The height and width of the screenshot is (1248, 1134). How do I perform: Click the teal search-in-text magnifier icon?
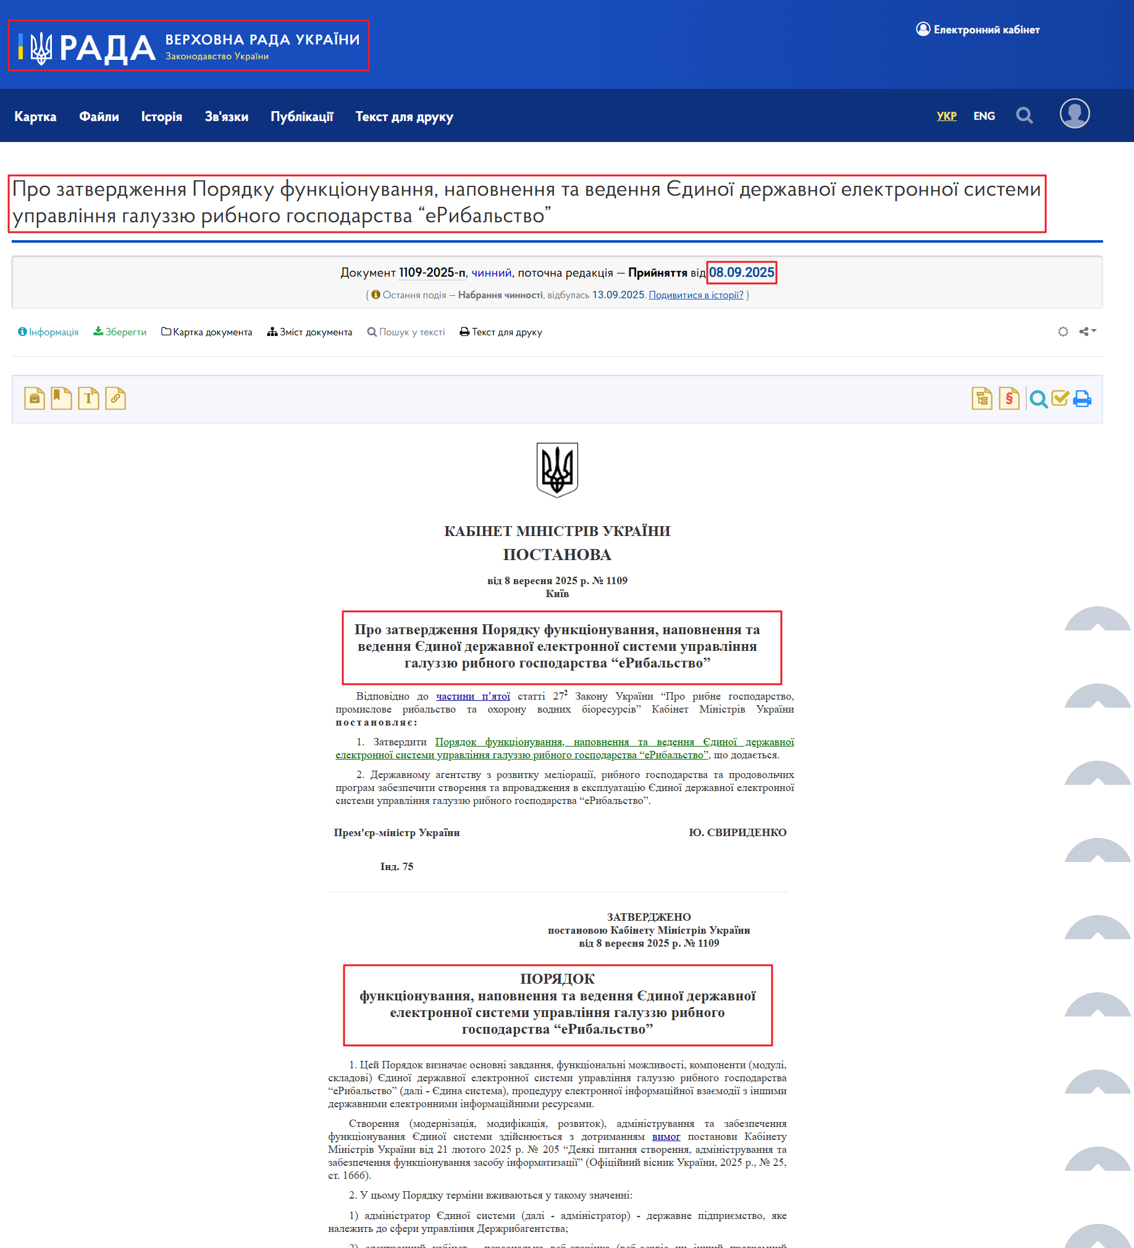1039,400
